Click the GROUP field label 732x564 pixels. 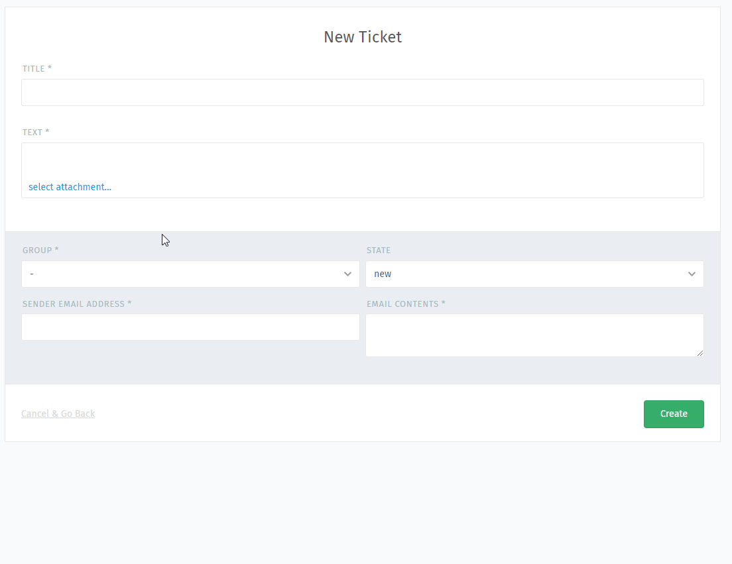(x=40, y=250)
